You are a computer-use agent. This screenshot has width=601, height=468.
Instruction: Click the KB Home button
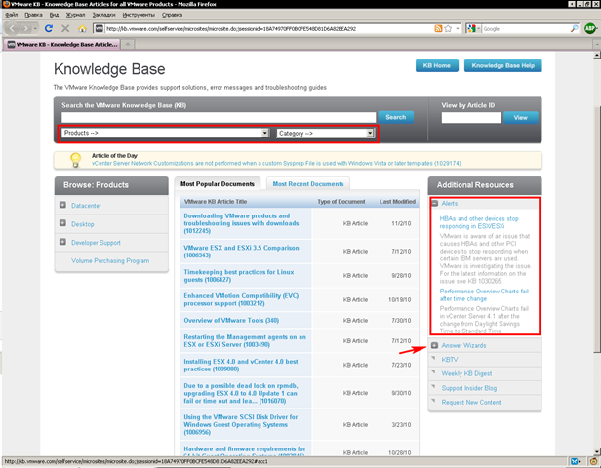pyautogui.click(x=436, y=65)
